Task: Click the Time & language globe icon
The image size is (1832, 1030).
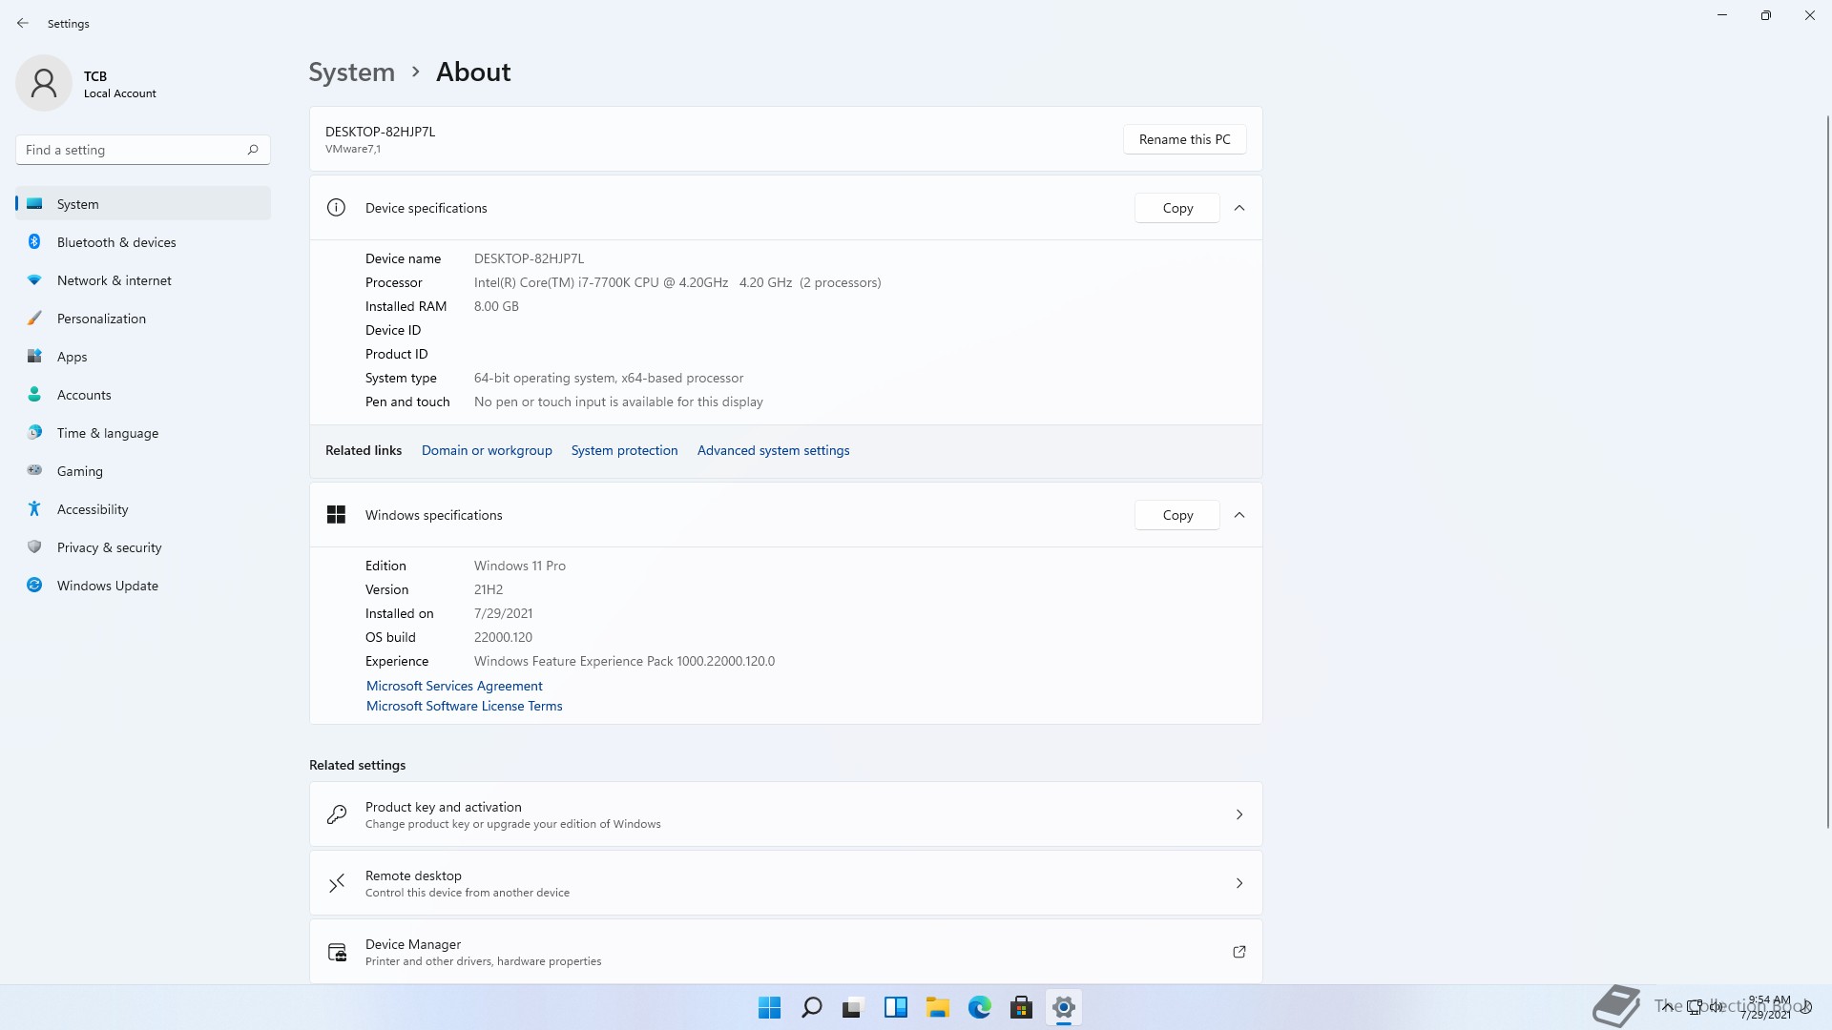Action: pos(34,433)
